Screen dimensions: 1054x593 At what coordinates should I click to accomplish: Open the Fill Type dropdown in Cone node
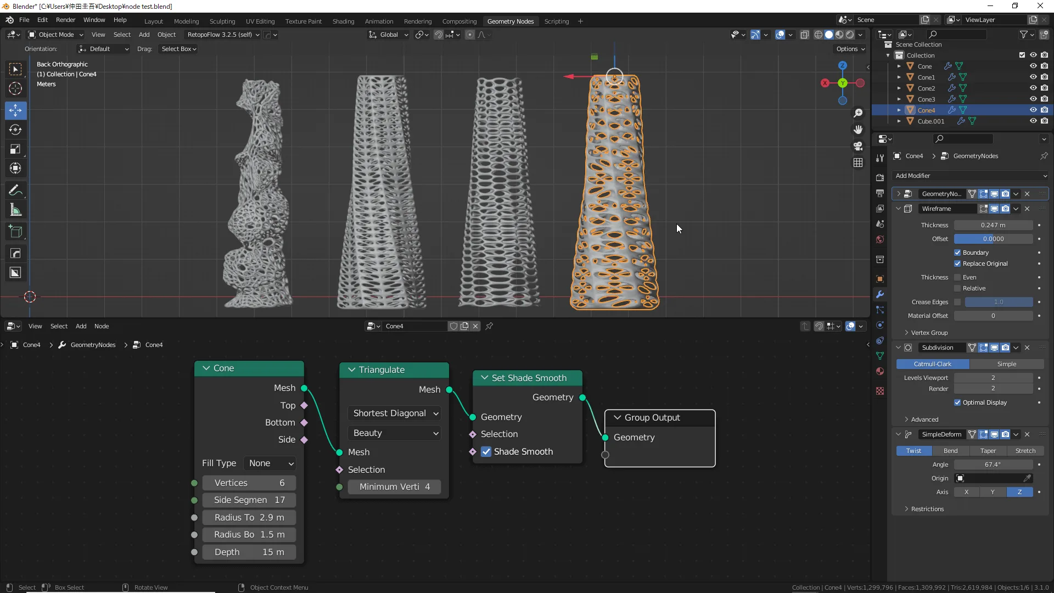pyautogui.click(x=270, y=463)
